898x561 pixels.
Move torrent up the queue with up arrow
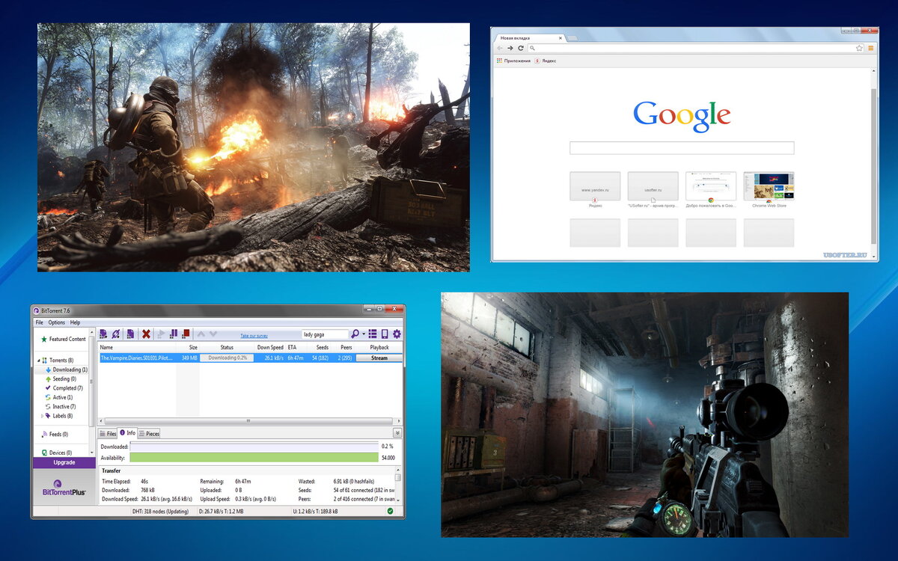click(201, 334)
